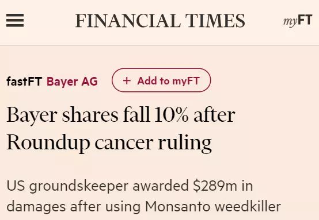This screenshot has height=220, width=319.
Task: Click the article headline about Bayer shares
Action: (121, 129)
